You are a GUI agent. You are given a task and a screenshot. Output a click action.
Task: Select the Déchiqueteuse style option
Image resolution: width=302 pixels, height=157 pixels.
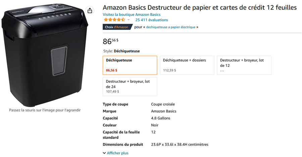130,65
